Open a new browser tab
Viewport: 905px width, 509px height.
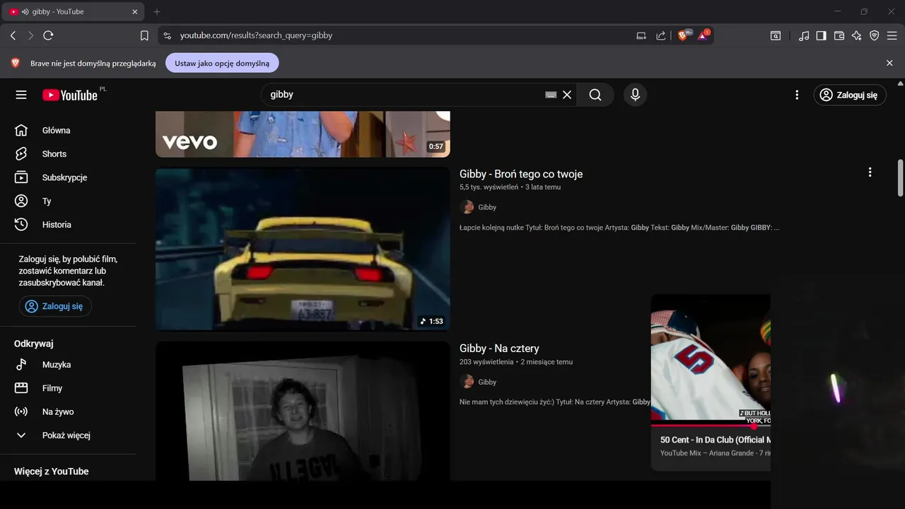(x=157, y=11)
